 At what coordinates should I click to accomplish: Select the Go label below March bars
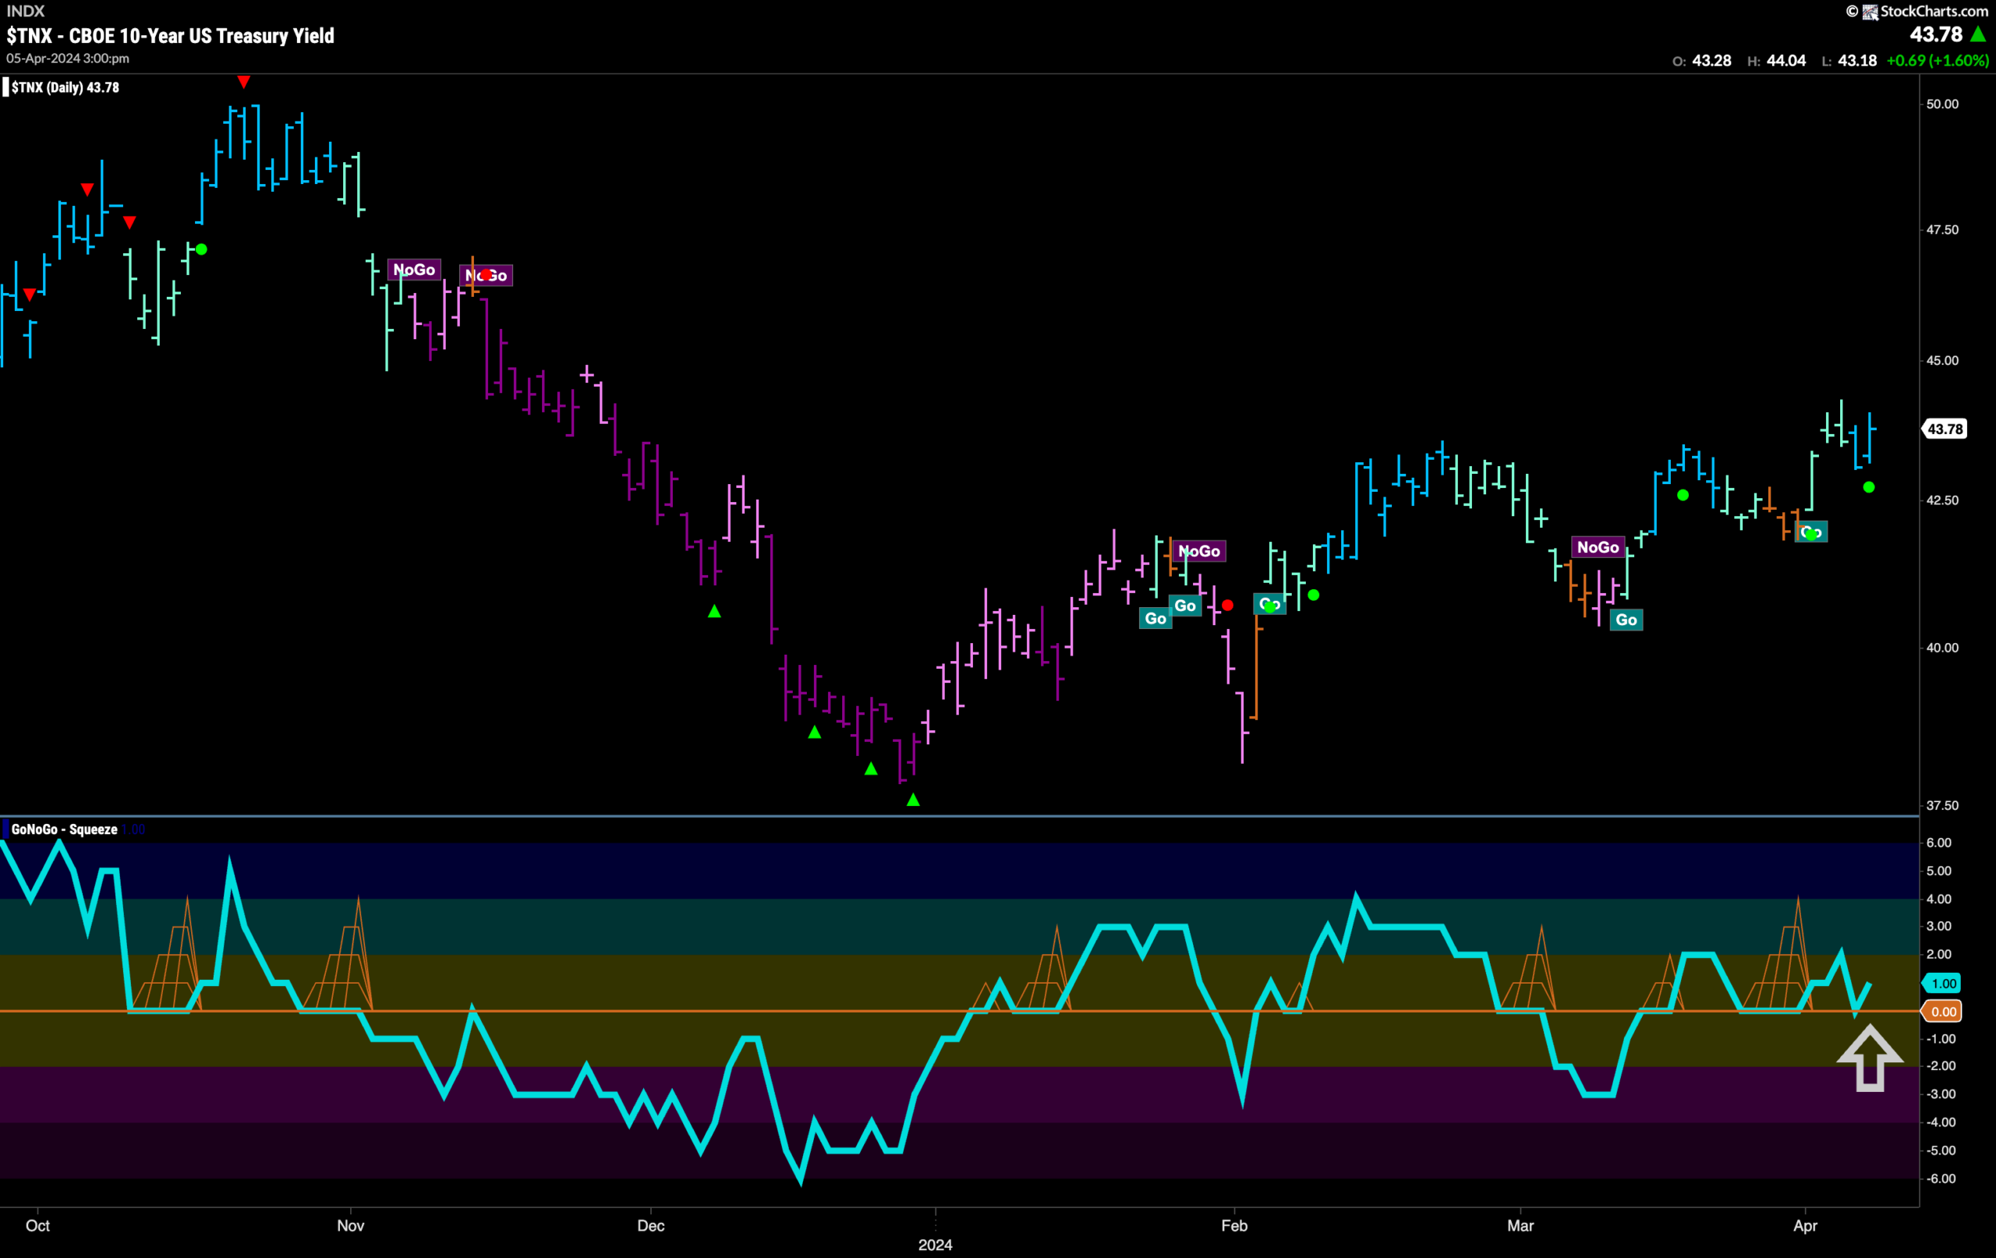(x=1626, y=619)
